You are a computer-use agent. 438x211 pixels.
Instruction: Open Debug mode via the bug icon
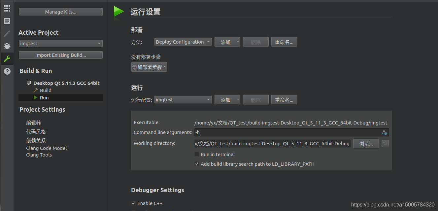pyautogui.click(x=7, y=46)
